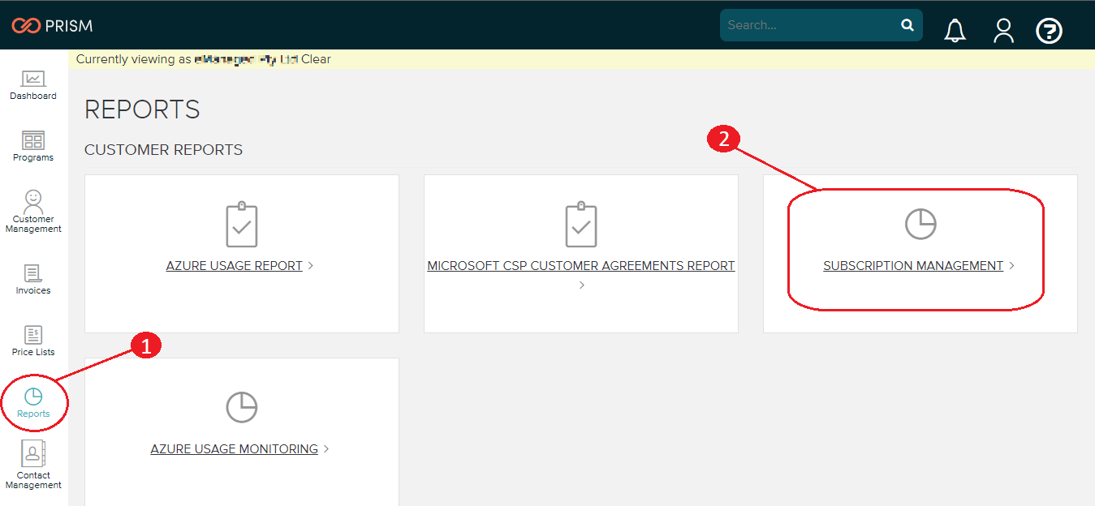Click the Clear link in viewing banner

tap(316, 59)
